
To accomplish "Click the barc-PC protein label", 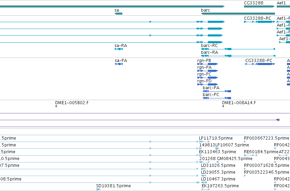I will click(x=211, y=95).
